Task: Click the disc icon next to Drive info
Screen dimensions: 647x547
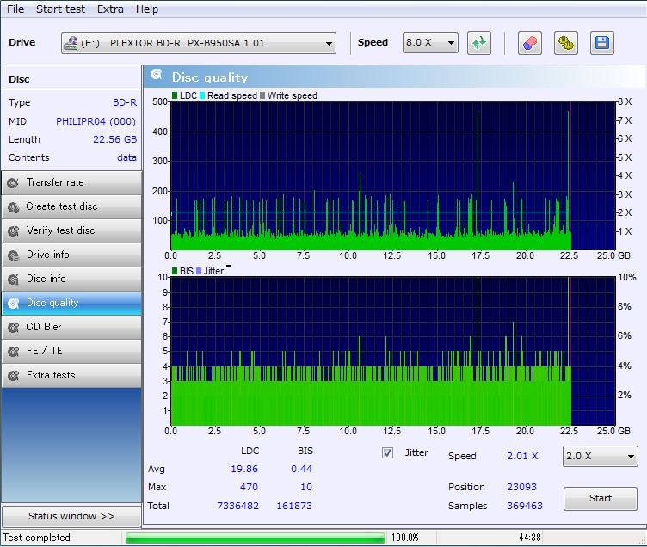Action: pos(13,255)
